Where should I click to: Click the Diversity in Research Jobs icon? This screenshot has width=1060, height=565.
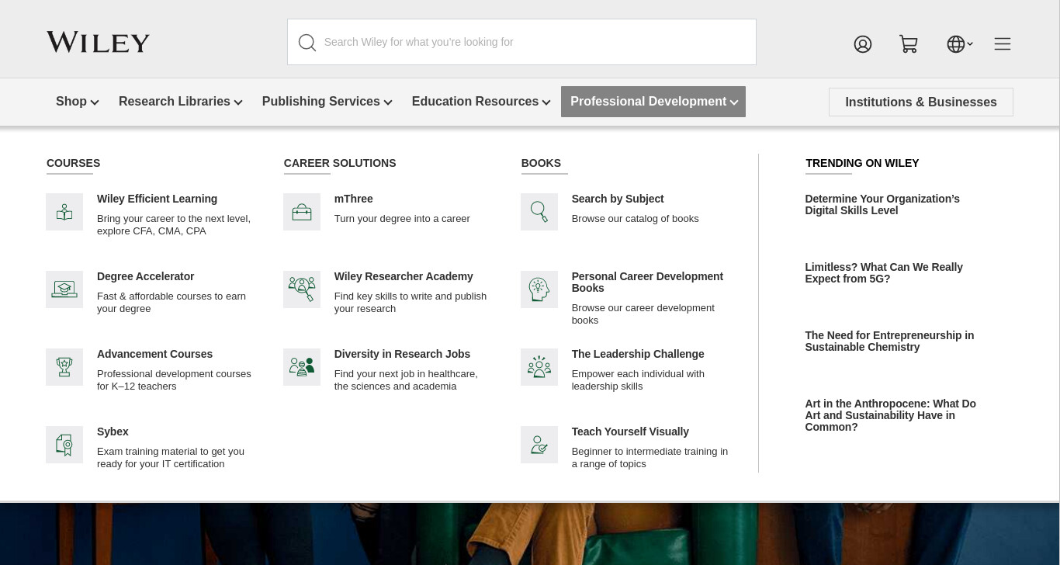[302, 367]
